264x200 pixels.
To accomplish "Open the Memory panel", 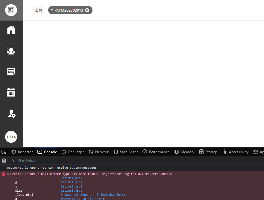I will click(x=184, y=152).
